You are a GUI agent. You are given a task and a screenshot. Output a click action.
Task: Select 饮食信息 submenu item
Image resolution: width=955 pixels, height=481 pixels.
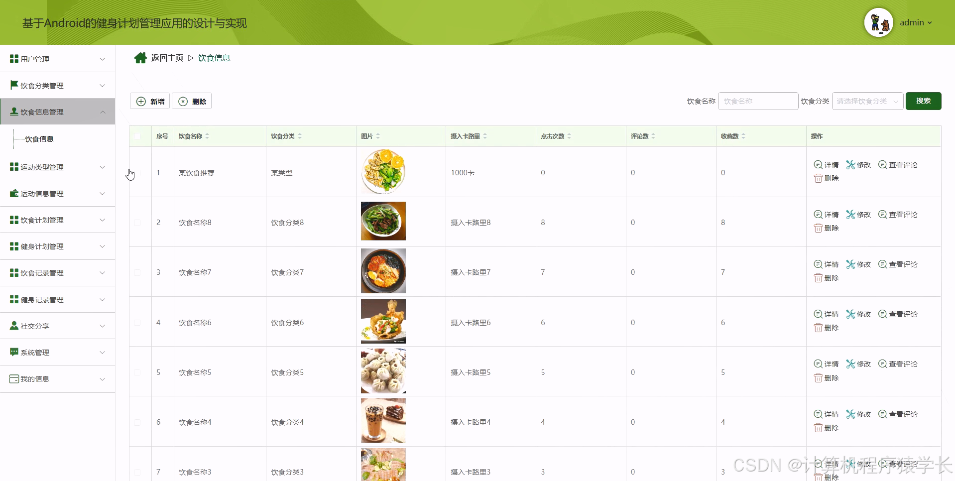[39, 139]
